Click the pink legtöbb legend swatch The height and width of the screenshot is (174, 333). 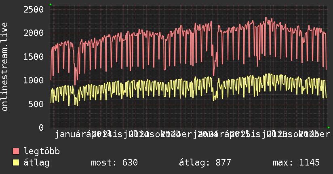coord(16,151)
